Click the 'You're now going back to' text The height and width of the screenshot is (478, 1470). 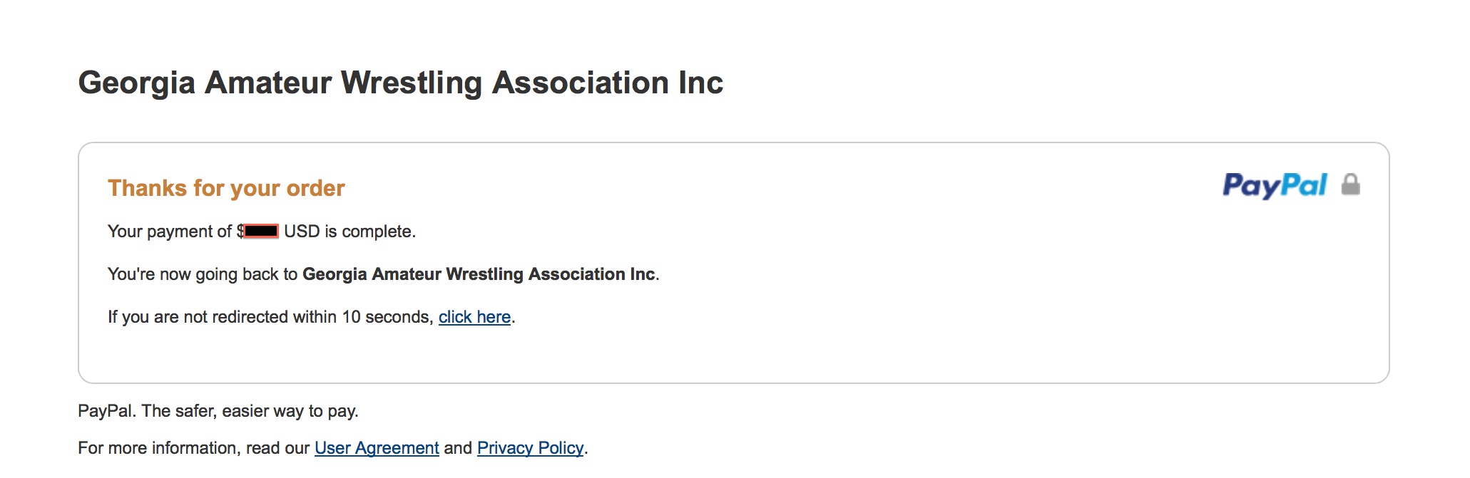[202, 274]
